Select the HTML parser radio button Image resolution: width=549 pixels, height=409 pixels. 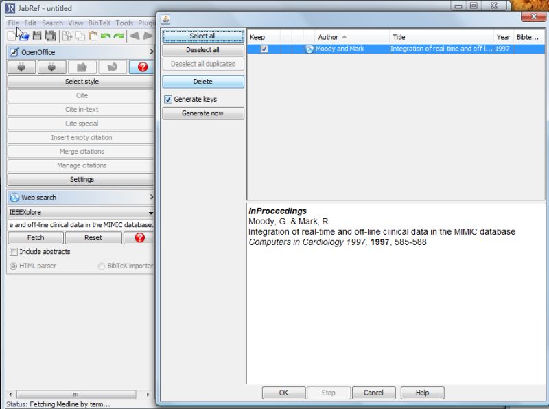(x=13, y=266)
